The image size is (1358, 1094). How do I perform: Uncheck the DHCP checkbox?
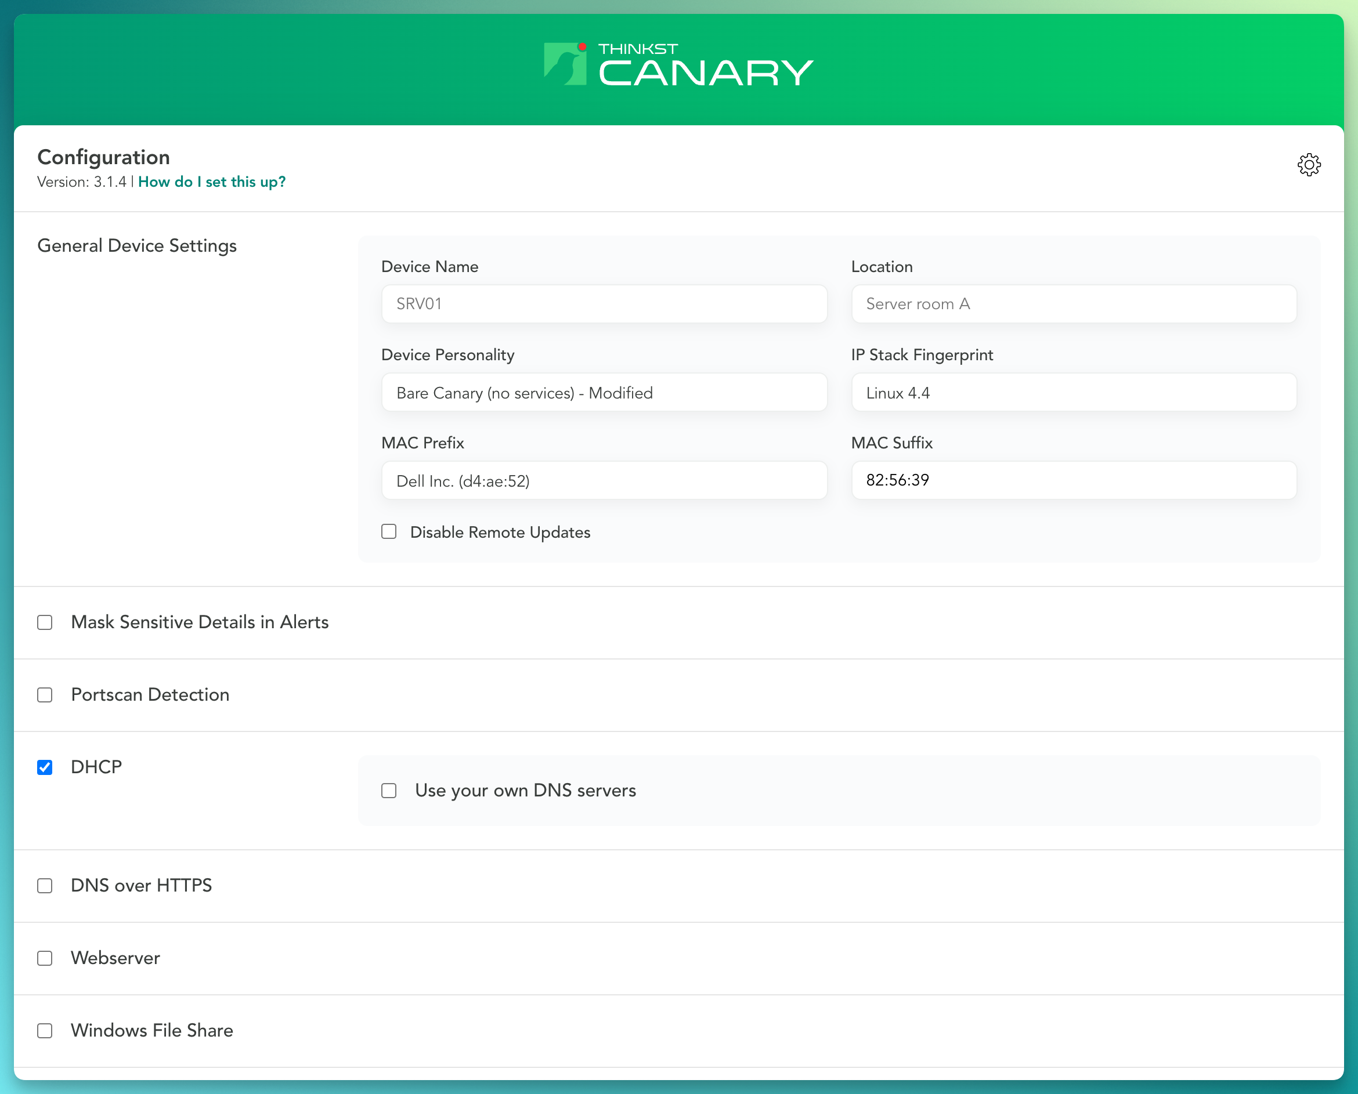click(45, 767)
